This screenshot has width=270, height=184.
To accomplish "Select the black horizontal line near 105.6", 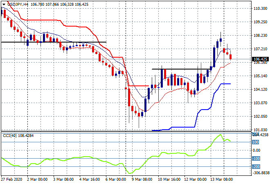I will click(182, 69).
